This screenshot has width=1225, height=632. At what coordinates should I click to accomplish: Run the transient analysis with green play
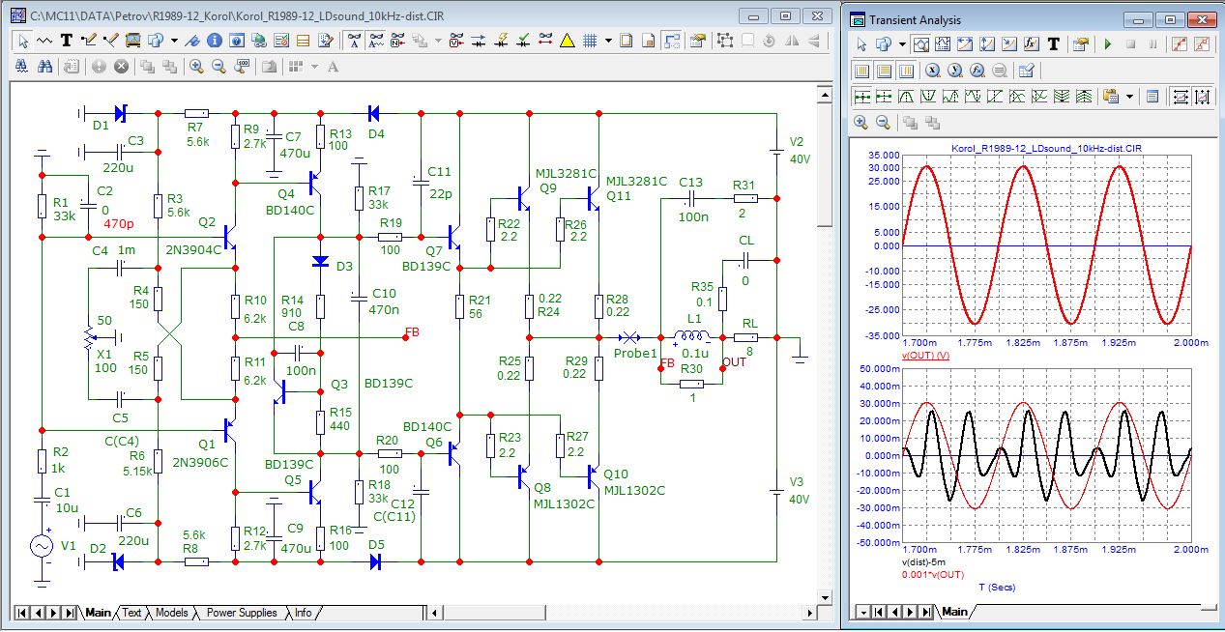pyautogui.click(x=1107, y=44)
